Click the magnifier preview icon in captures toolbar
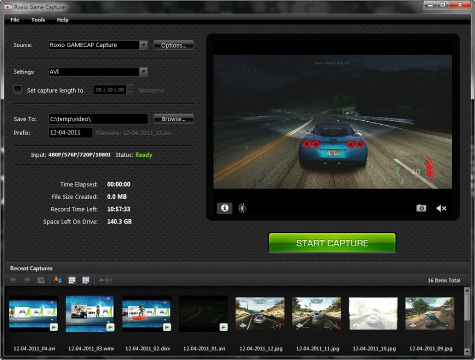 coord(85,280)
